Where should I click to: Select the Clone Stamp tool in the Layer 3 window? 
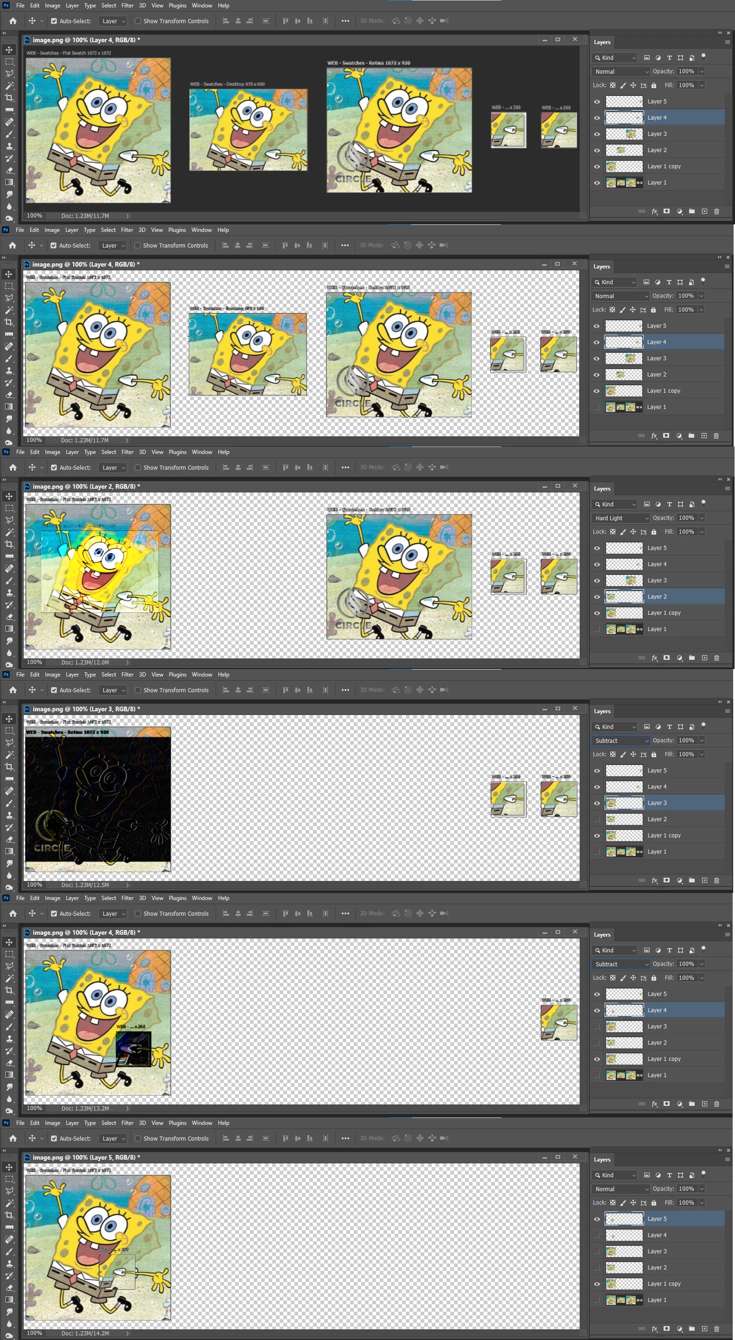(9, 815)
